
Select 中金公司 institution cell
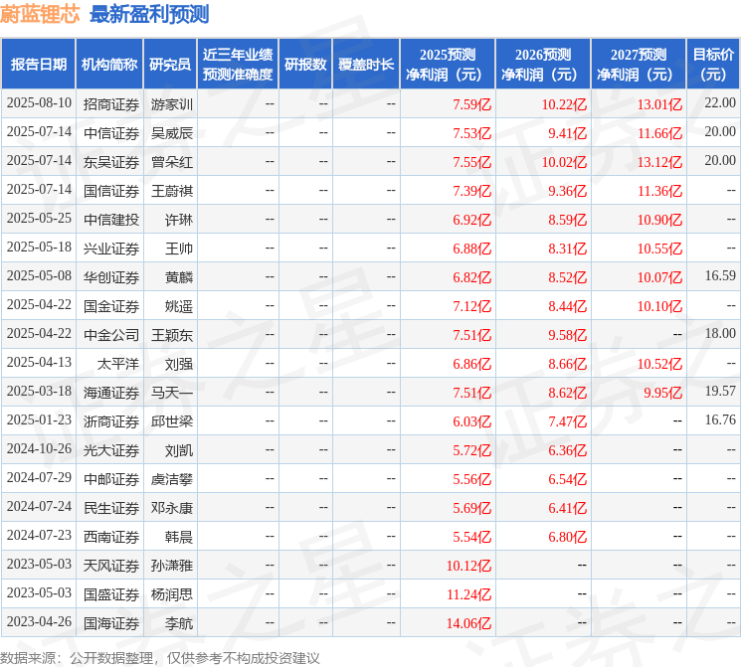pos(111,334)
